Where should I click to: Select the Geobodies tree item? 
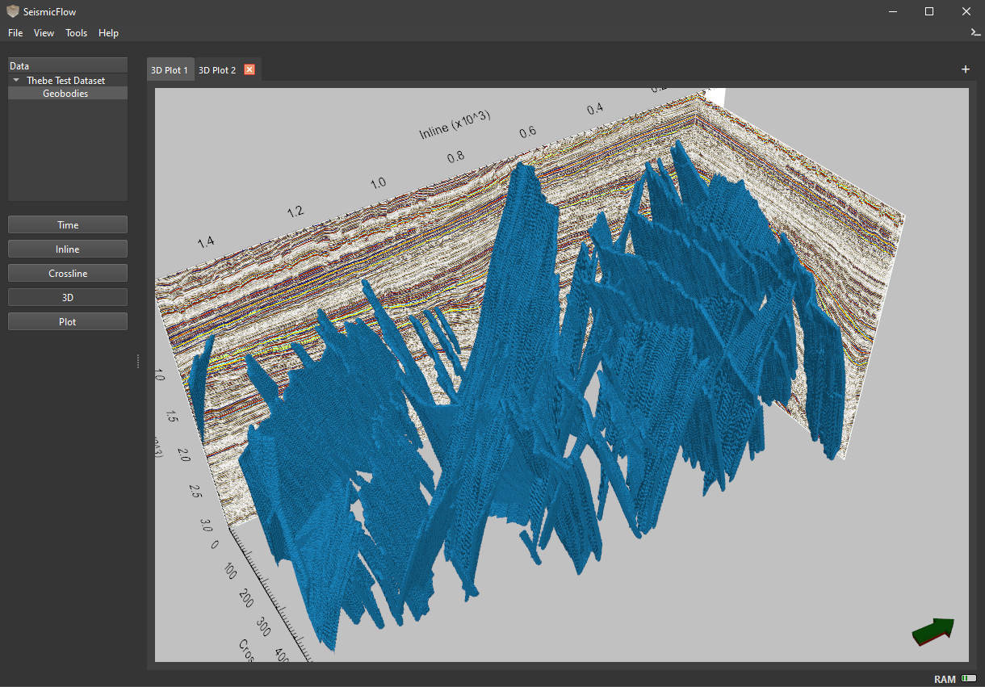[65, 94]
